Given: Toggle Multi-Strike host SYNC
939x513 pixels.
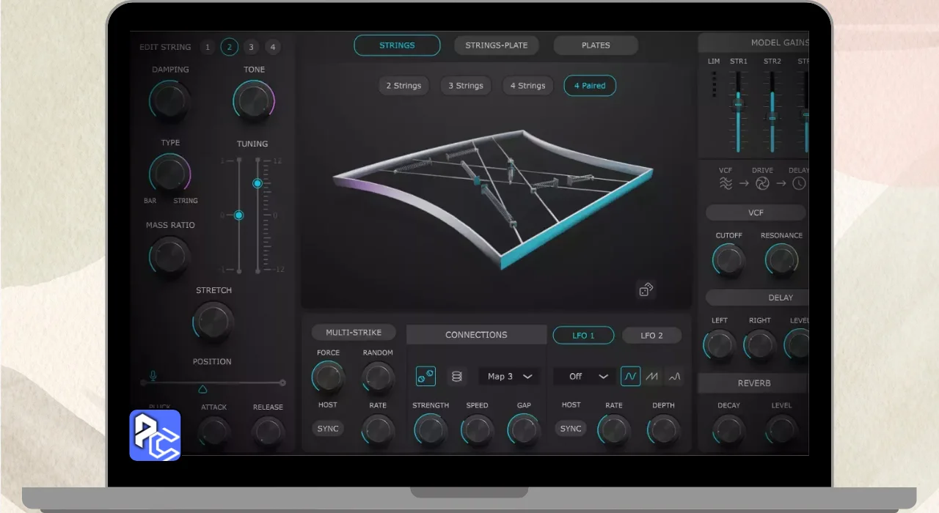Looking at the screenshot, I should (328, 428).
